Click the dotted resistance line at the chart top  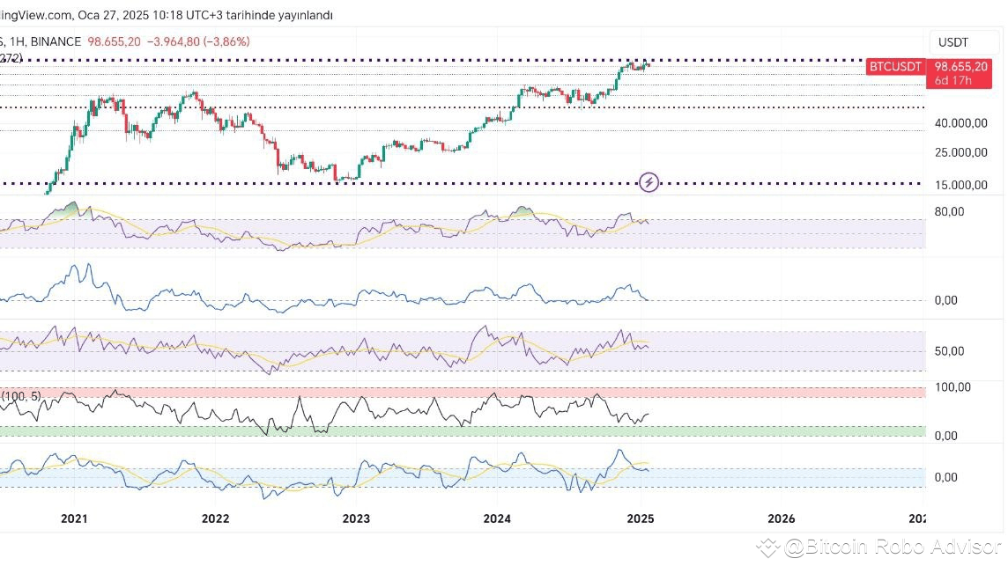tap(352, 60)
